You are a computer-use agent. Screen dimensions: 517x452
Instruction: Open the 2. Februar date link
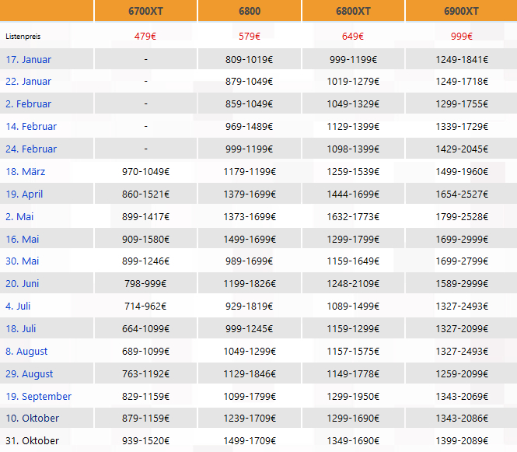(28, 104)
